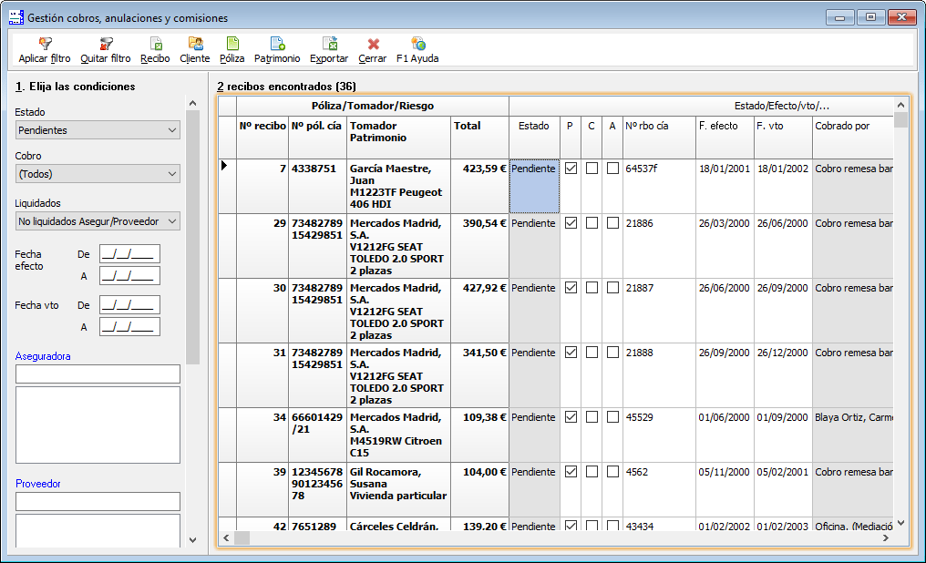This screenshot has width=926, height=563.
Task: Click the Aseguradora text field
Action: 98,374
